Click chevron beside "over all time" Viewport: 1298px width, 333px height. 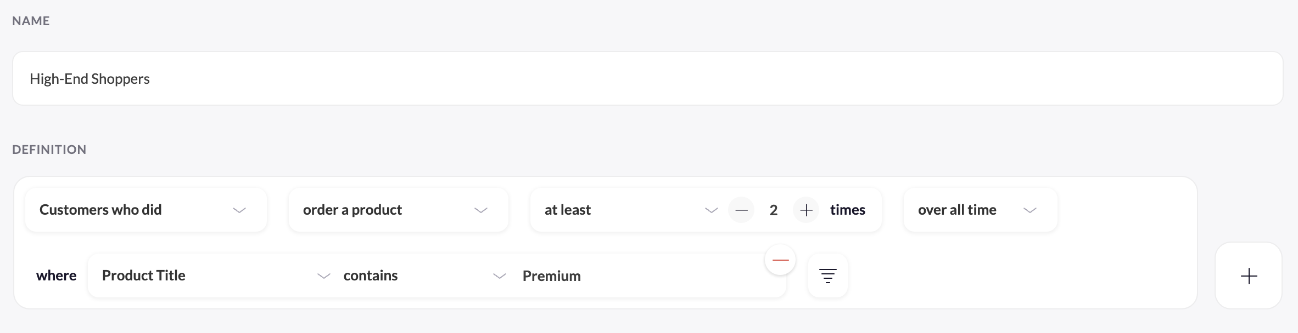pos(1030,210)
